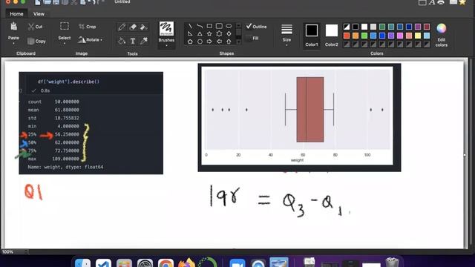
Task: Pick the pink magenta palette color
Action: (400, 36)
